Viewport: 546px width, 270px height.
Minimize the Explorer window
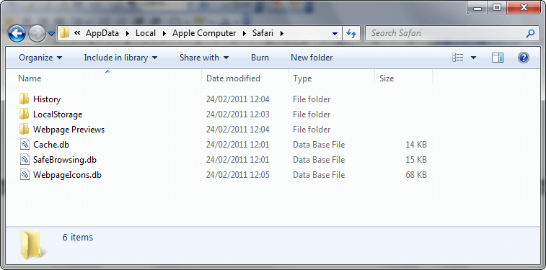(477, 8)
